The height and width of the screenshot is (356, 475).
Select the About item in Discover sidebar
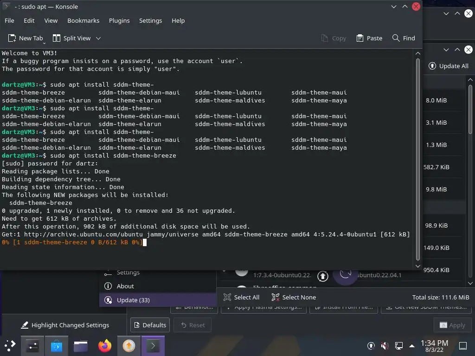(158, 286)
